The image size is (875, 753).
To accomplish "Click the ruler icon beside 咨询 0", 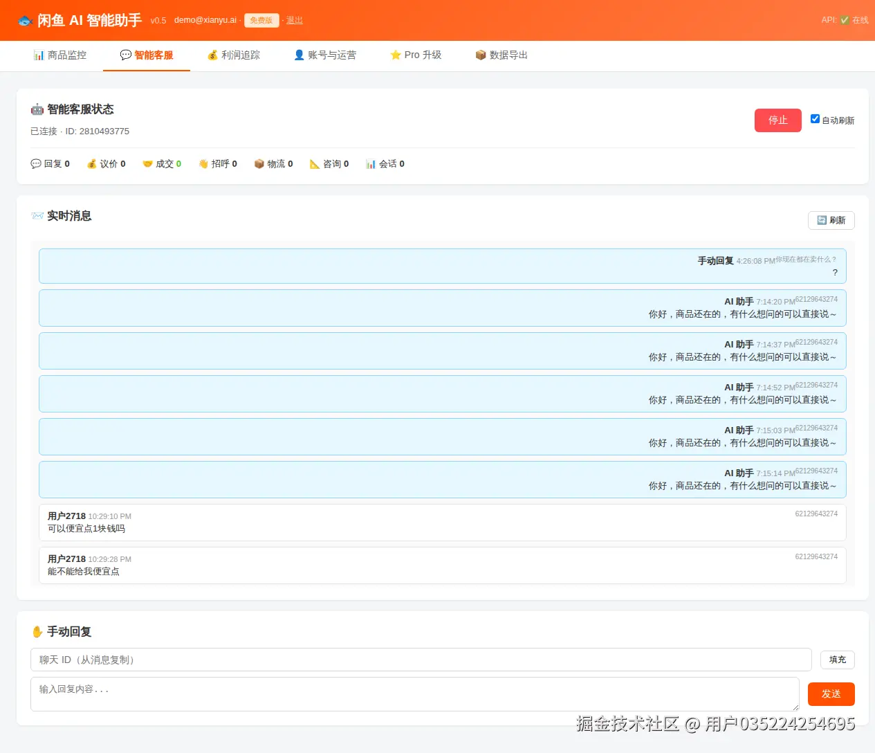I will click(x=315, y=164).
